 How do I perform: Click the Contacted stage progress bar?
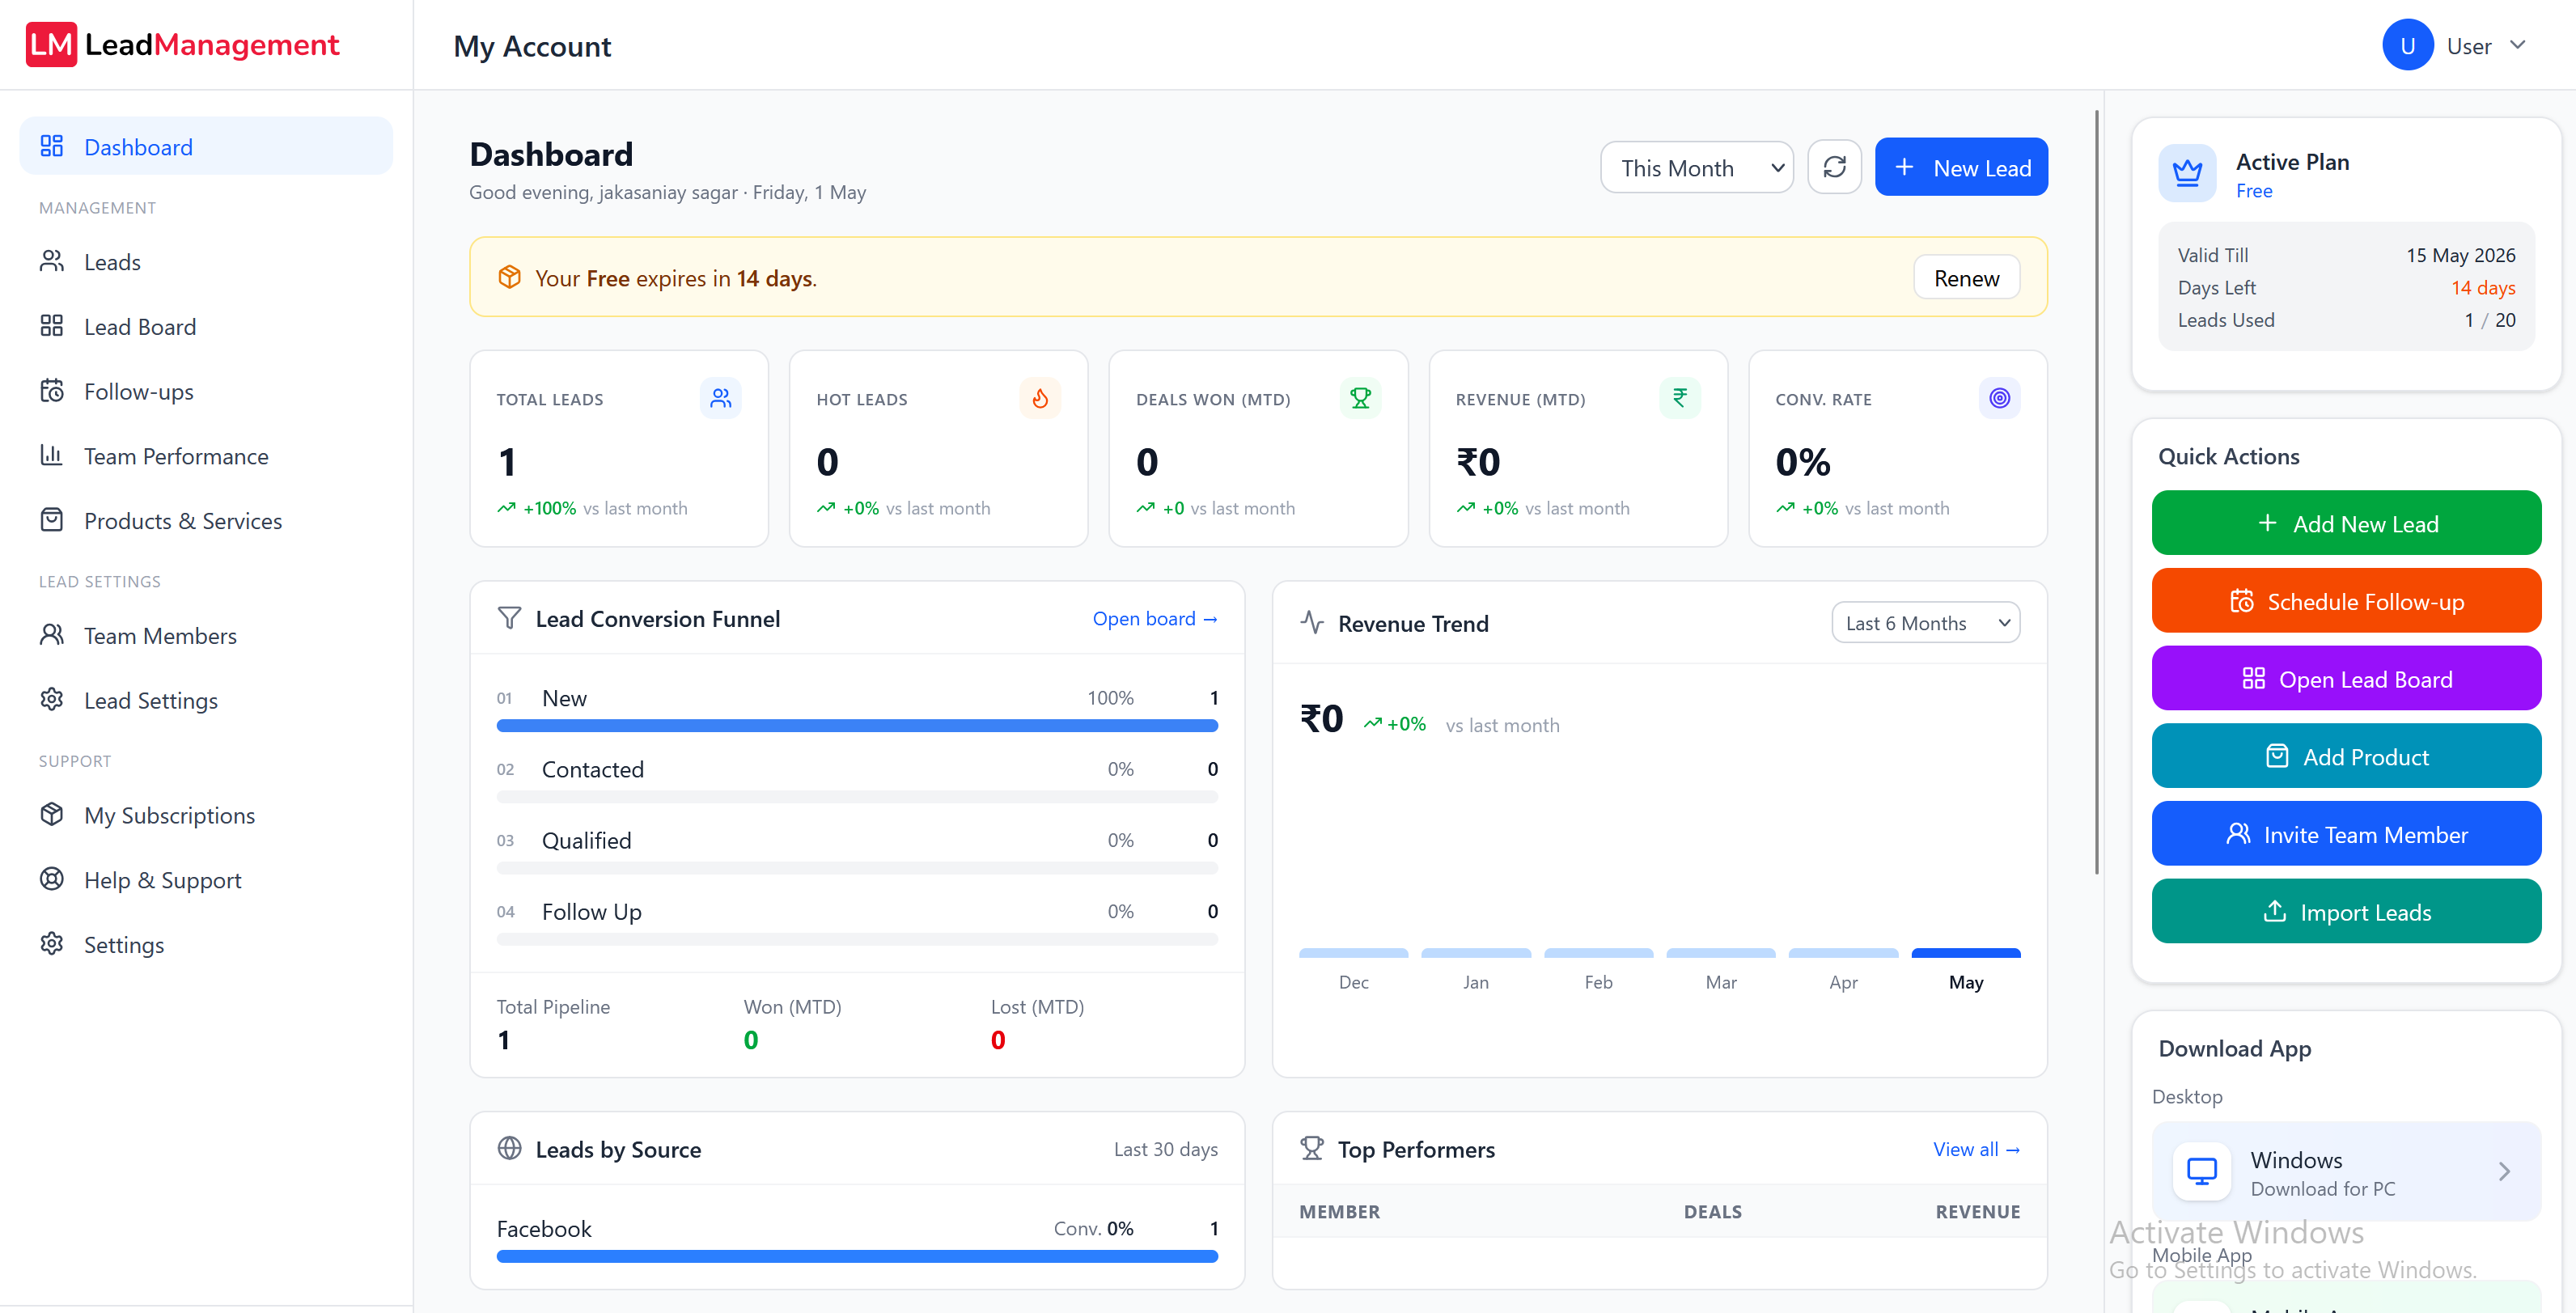857,797
